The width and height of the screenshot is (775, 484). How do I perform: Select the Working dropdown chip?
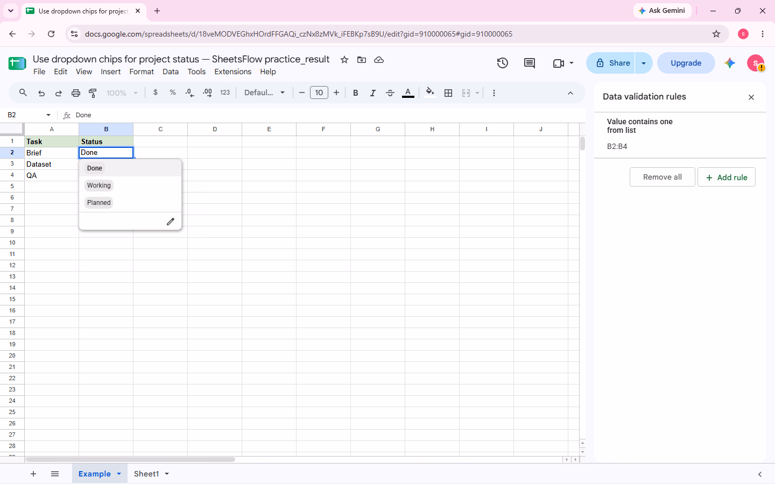(99, 186)
